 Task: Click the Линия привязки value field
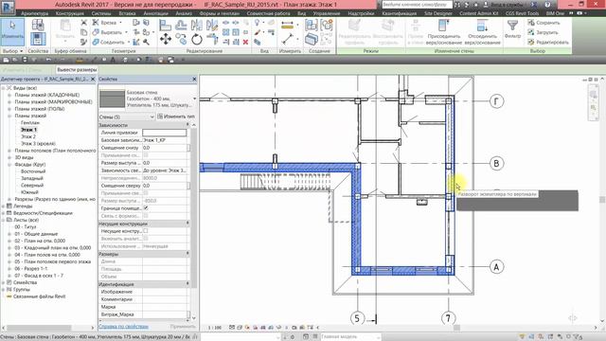164,133
